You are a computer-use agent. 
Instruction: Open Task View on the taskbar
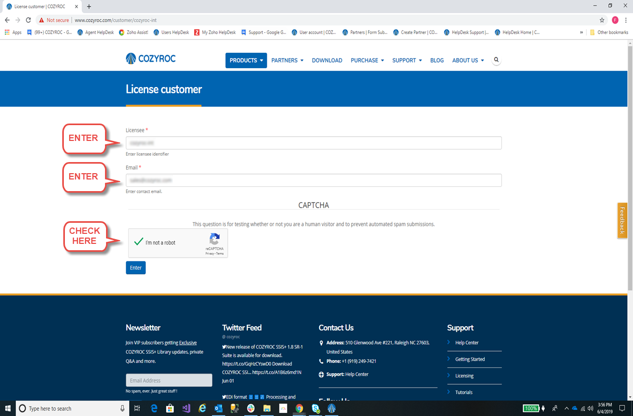(137, 408)
